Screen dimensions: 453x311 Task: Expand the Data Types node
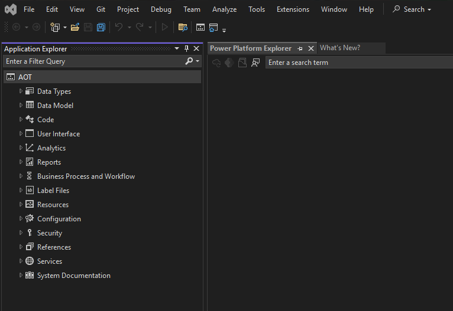click(x=21, y=91)
